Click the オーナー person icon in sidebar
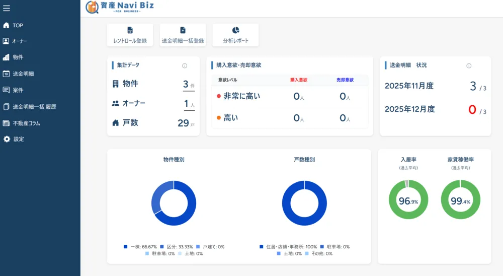503x276 pixels. (x=6, y=41)
